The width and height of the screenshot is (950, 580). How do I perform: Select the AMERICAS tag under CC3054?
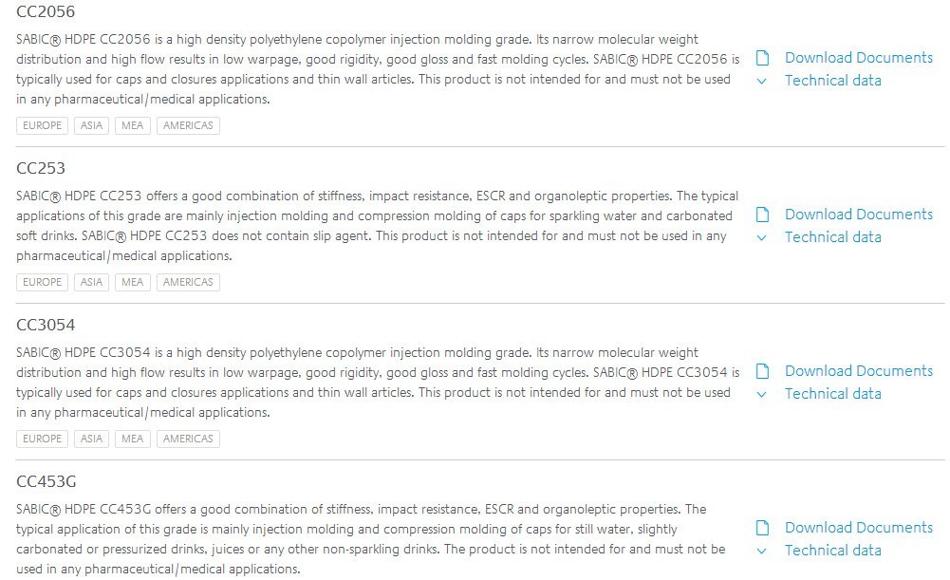point(188,439)
